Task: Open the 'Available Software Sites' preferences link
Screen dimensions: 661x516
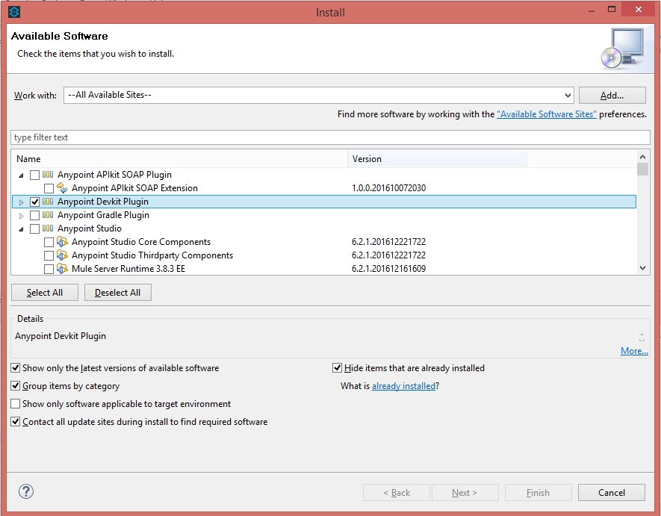Action: pyautogui.click(x=546, y=114)
